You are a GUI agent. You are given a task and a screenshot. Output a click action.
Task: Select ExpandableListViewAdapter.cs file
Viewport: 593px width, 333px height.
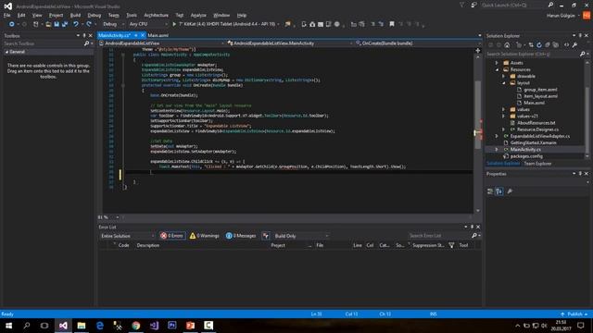[539, 136]
